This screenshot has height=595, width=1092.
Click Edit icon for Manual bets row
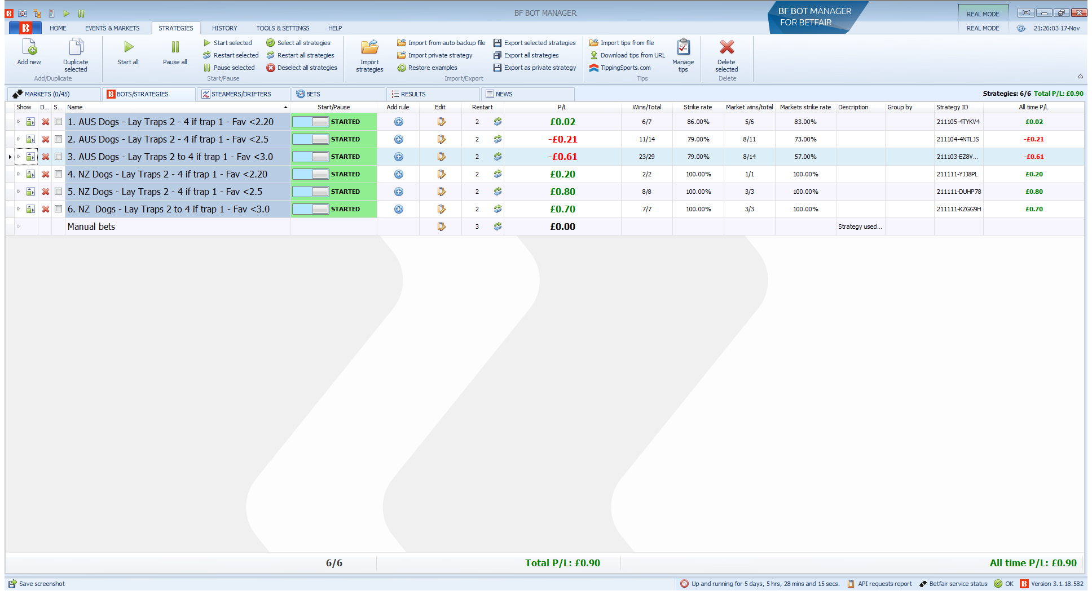point(441,227)
